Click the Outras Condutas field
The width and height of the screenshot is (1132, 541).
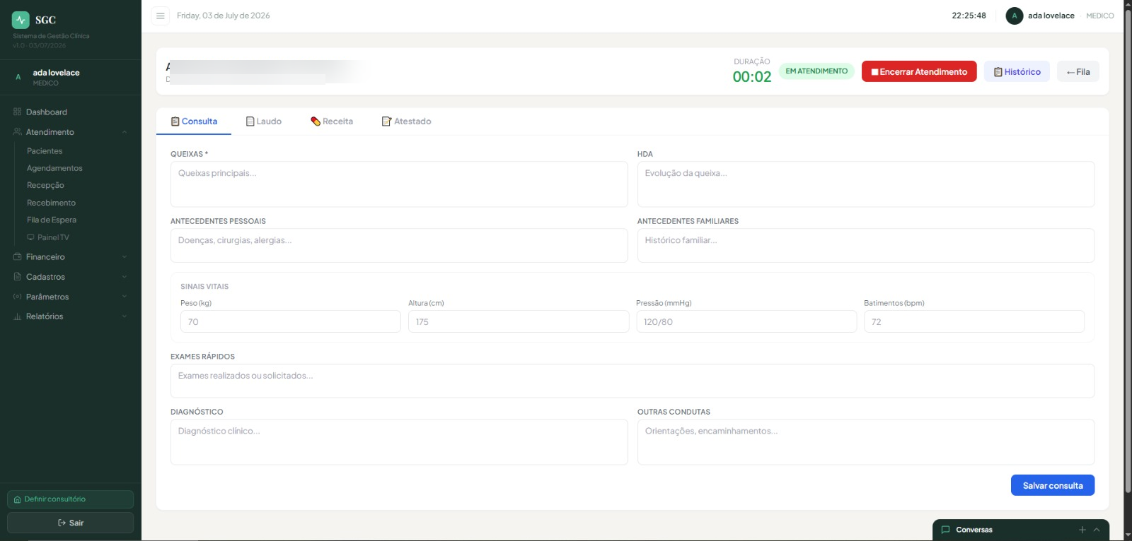pos(866,442)
